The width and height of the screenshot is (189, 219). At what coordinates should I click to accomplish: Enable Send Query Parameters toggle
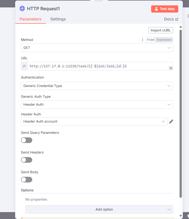27,140
